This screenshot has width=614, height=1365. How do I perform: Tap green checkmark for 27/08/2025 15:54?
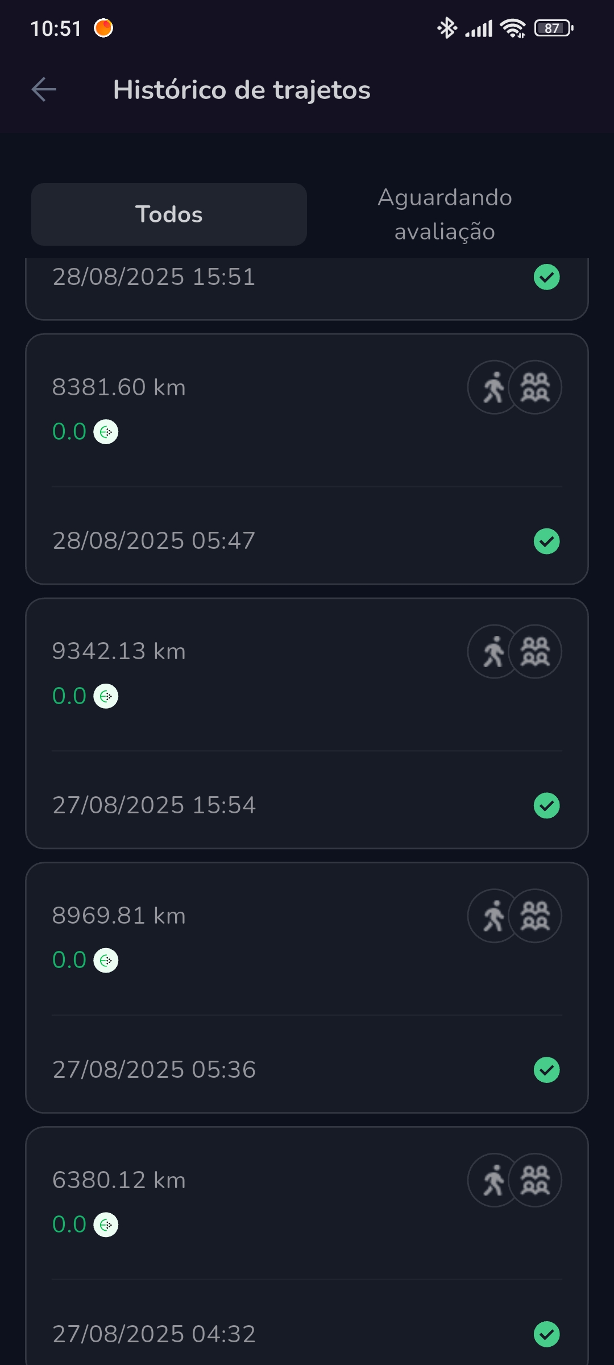[547, 806]
